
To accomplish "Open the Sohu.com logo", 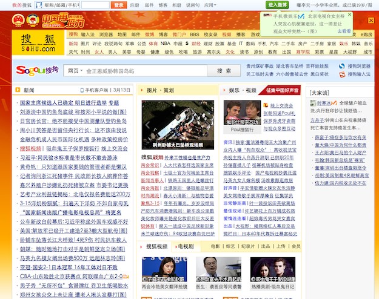I will pyautogui.click(x=38, y=43).
